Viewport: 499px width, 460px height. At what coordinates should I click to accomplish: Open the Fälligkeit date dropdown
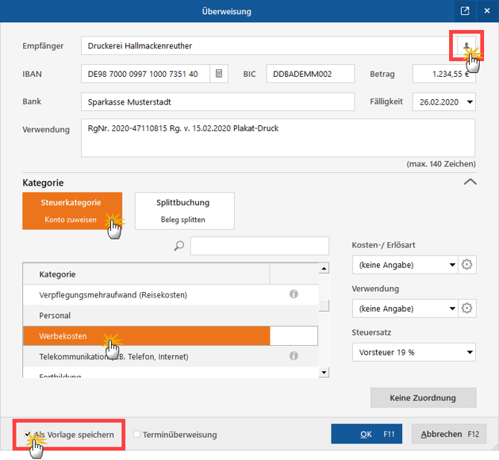(468, 101)
